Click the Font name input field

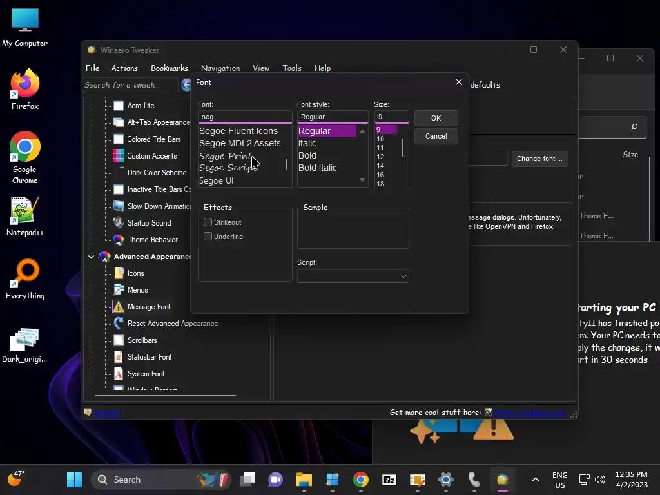[x=244, y=117]
